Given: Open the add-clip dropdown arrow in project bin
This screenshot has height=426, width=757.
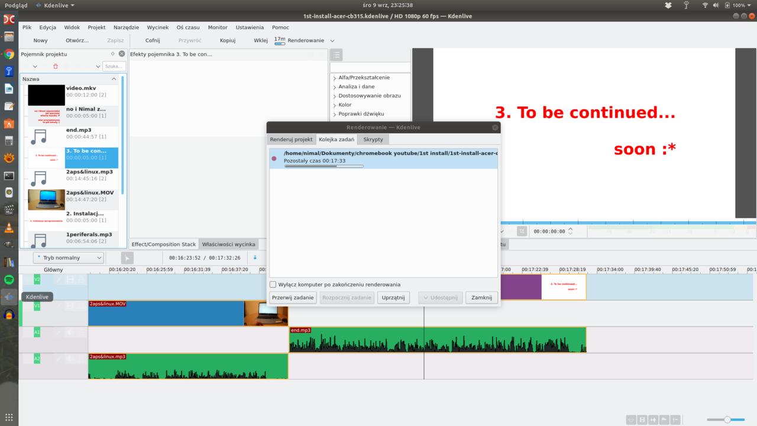Looking at the screenshot, I should point(35,66).
